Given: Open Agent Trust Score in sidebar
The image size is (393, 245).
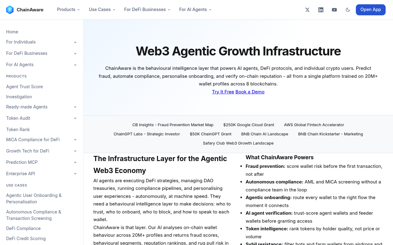Looking at the screenshot, I should pyautogui.click(x=25, y=87).
